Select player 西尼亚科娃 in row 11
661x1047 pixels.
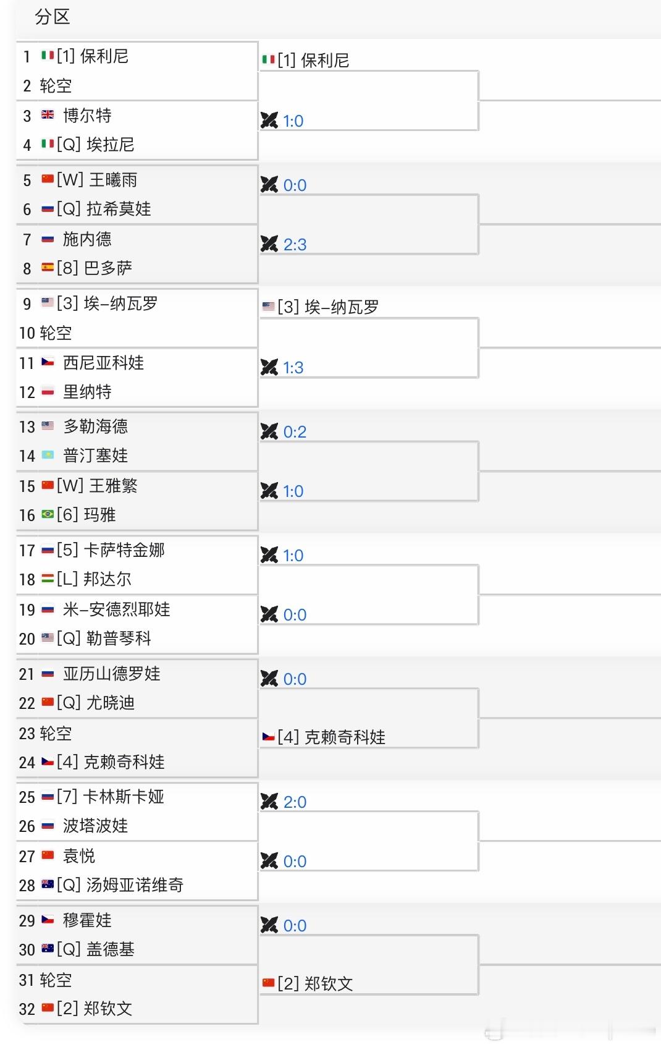103,362
